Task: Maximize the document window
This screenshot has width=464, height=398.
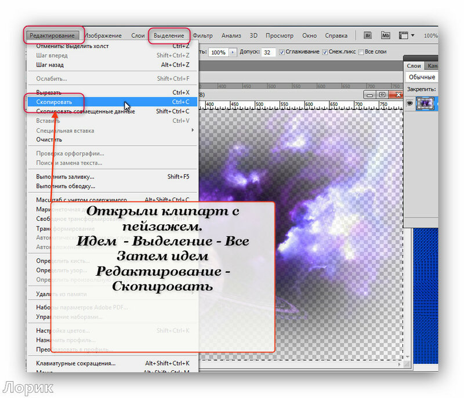Action: click(382, 95)
